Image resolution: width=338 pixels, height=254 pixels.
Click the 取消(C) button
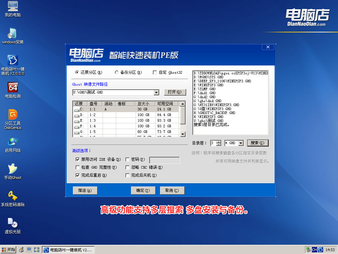(x=172, y=190)
